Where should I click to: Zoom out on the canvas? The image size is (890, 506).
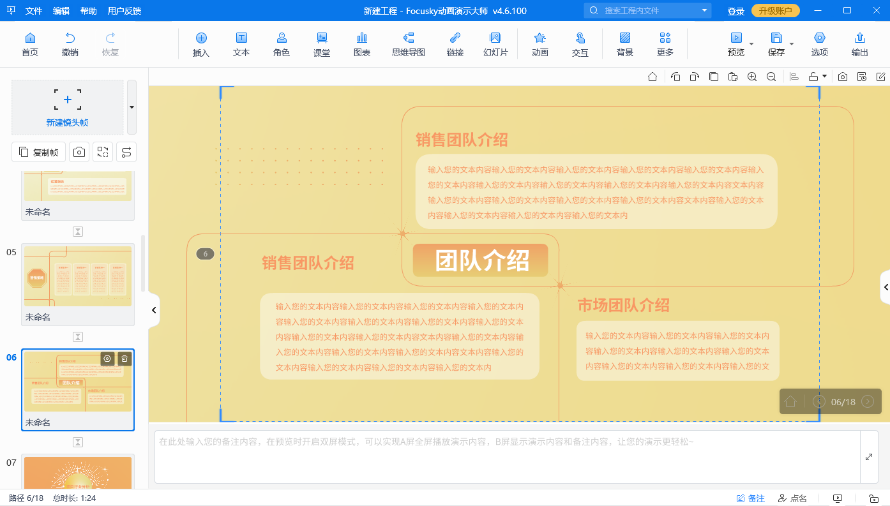point(771,77)
